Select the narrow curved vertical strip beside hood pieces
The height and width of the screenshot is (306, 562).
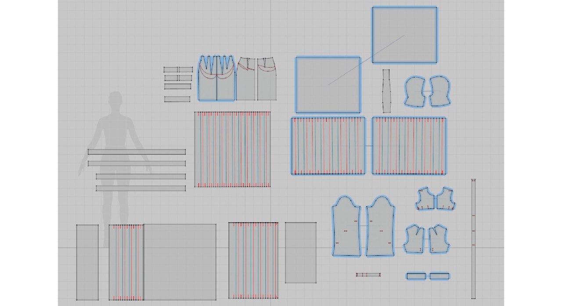tap(386, 91)
